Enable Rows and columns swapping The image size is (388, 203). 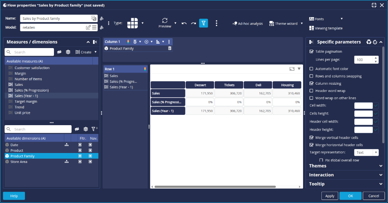click(311, 76)
